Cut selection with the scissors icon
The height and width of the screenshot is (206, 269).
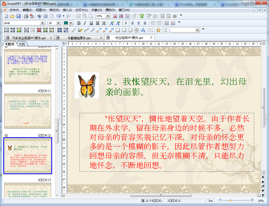[x=39, y=16]
